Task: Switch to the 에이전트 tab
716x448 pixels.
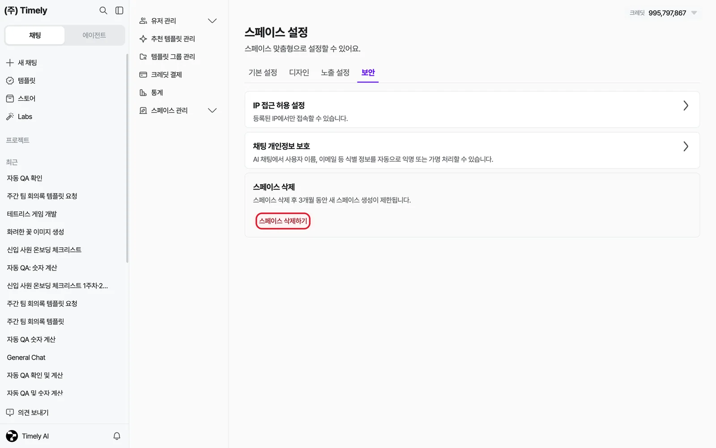Action: (x=94, y=35)
